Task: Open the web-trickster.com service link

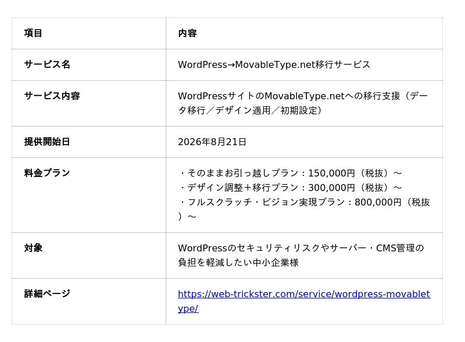Action: (304, 301)
